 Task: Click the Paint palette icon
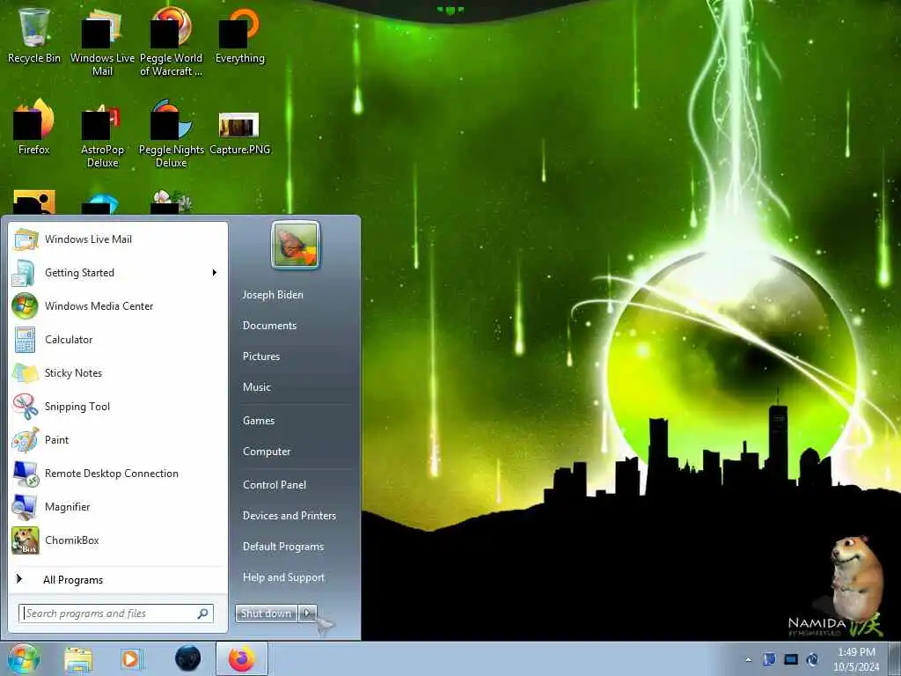(26, 440)
